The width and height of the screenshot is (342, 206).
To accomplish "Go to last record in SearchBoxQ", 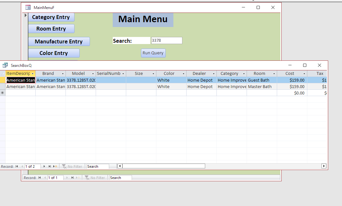I will (50, 166).
